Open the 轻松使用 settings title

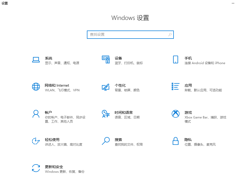coord(52,140)
